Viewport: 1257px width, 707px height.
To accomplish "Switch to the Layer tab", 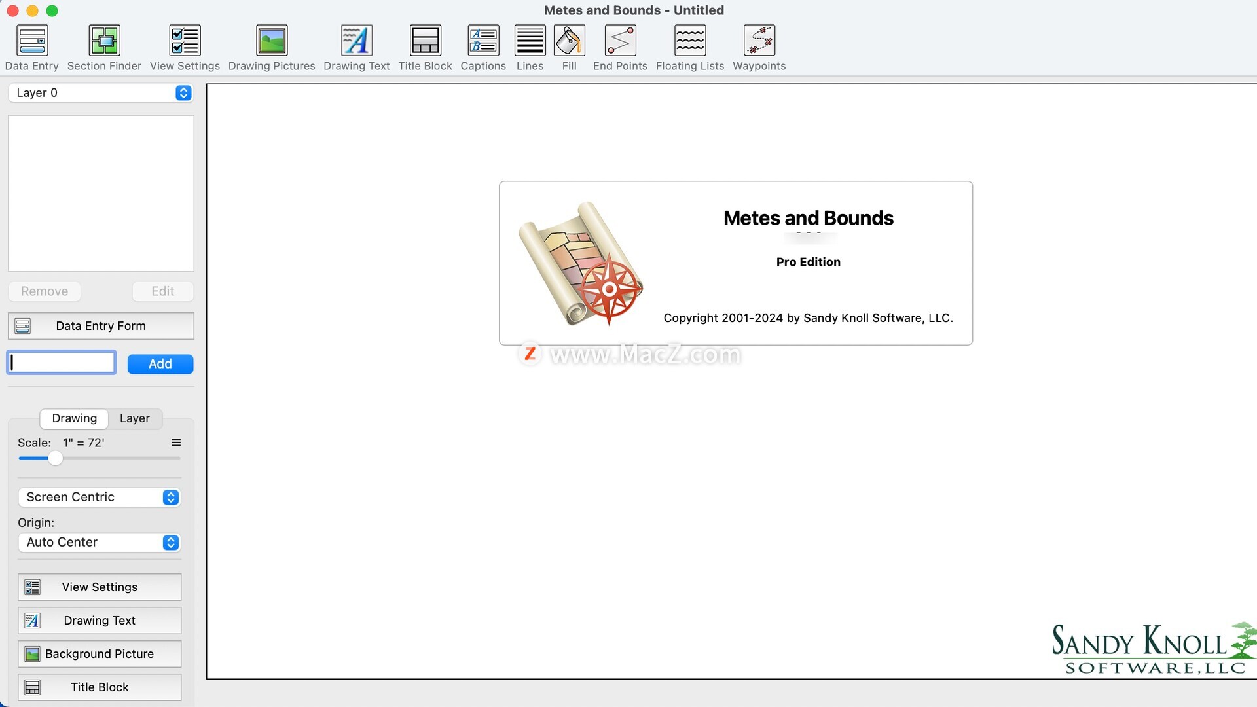I will 135,418.
